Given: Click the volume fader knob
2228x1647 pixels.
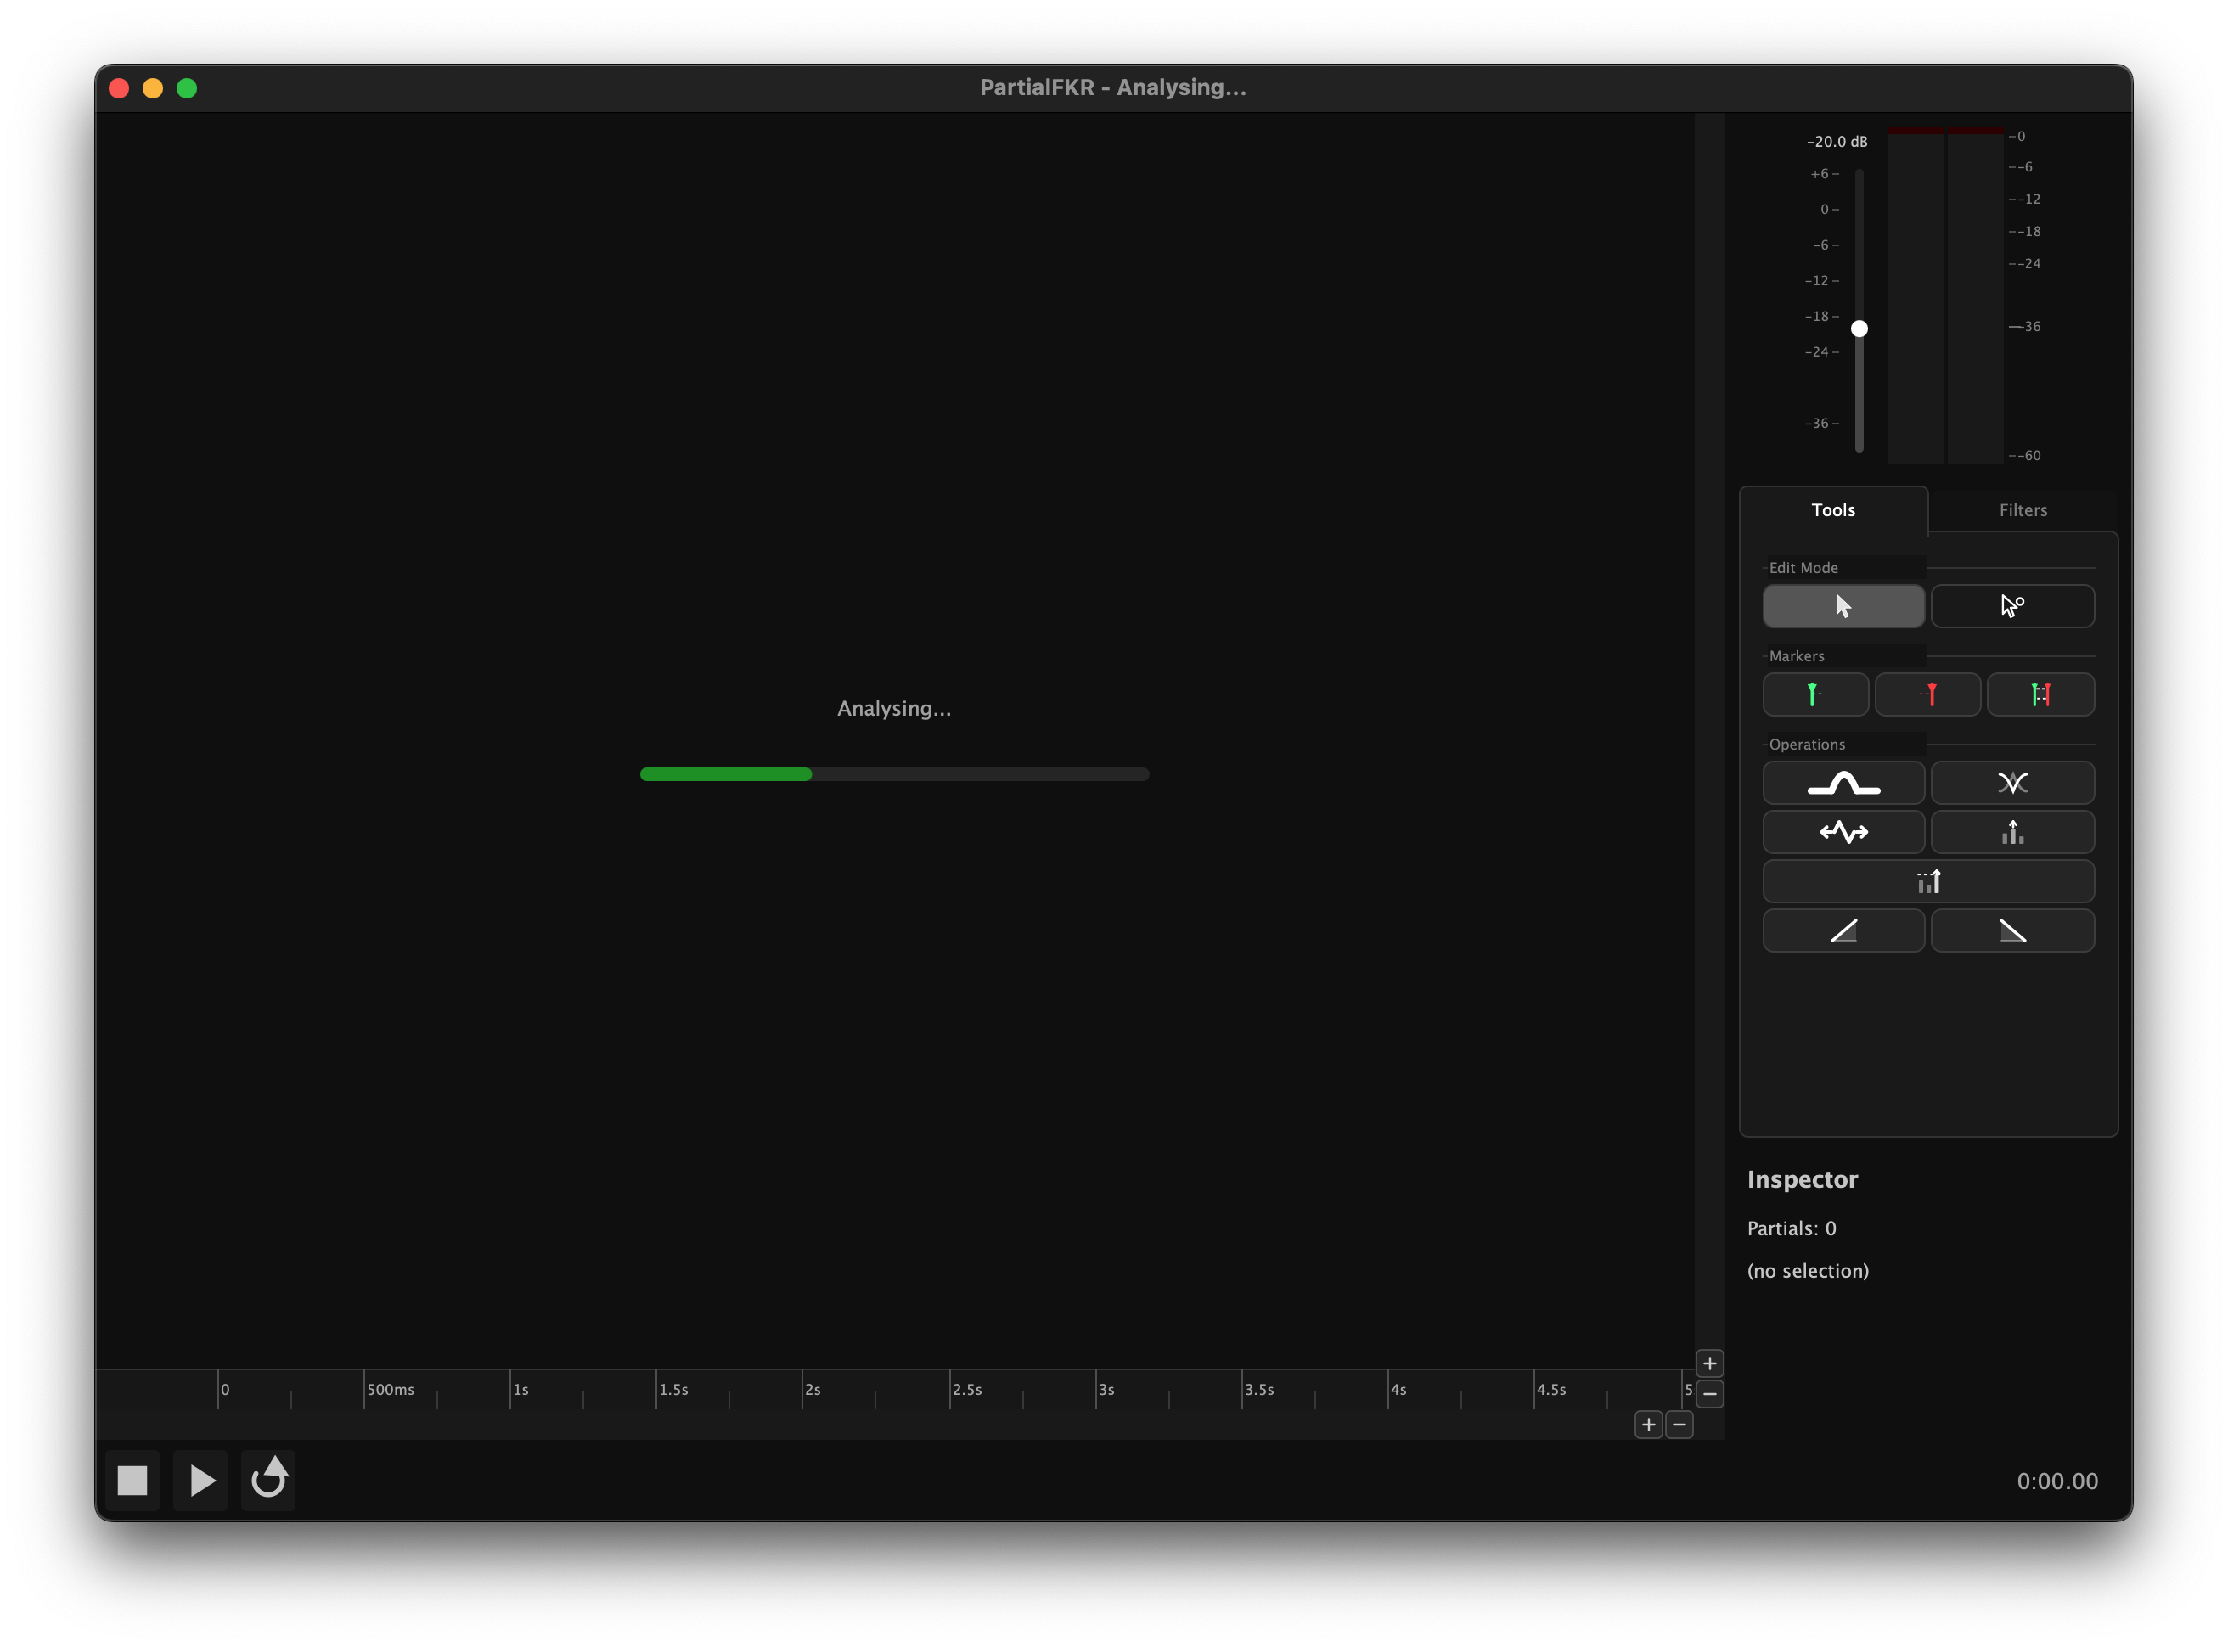Looking at the screenshot, I should click(1858, 328).
